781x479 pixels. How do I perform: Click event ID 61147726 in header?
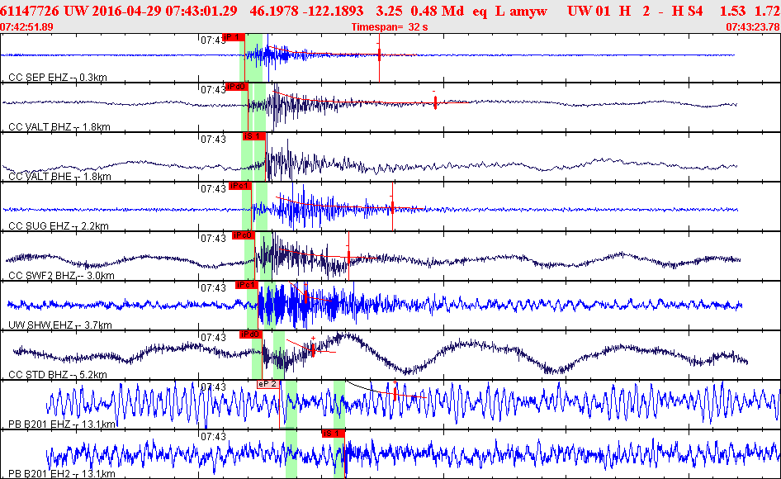coord(30,11)
